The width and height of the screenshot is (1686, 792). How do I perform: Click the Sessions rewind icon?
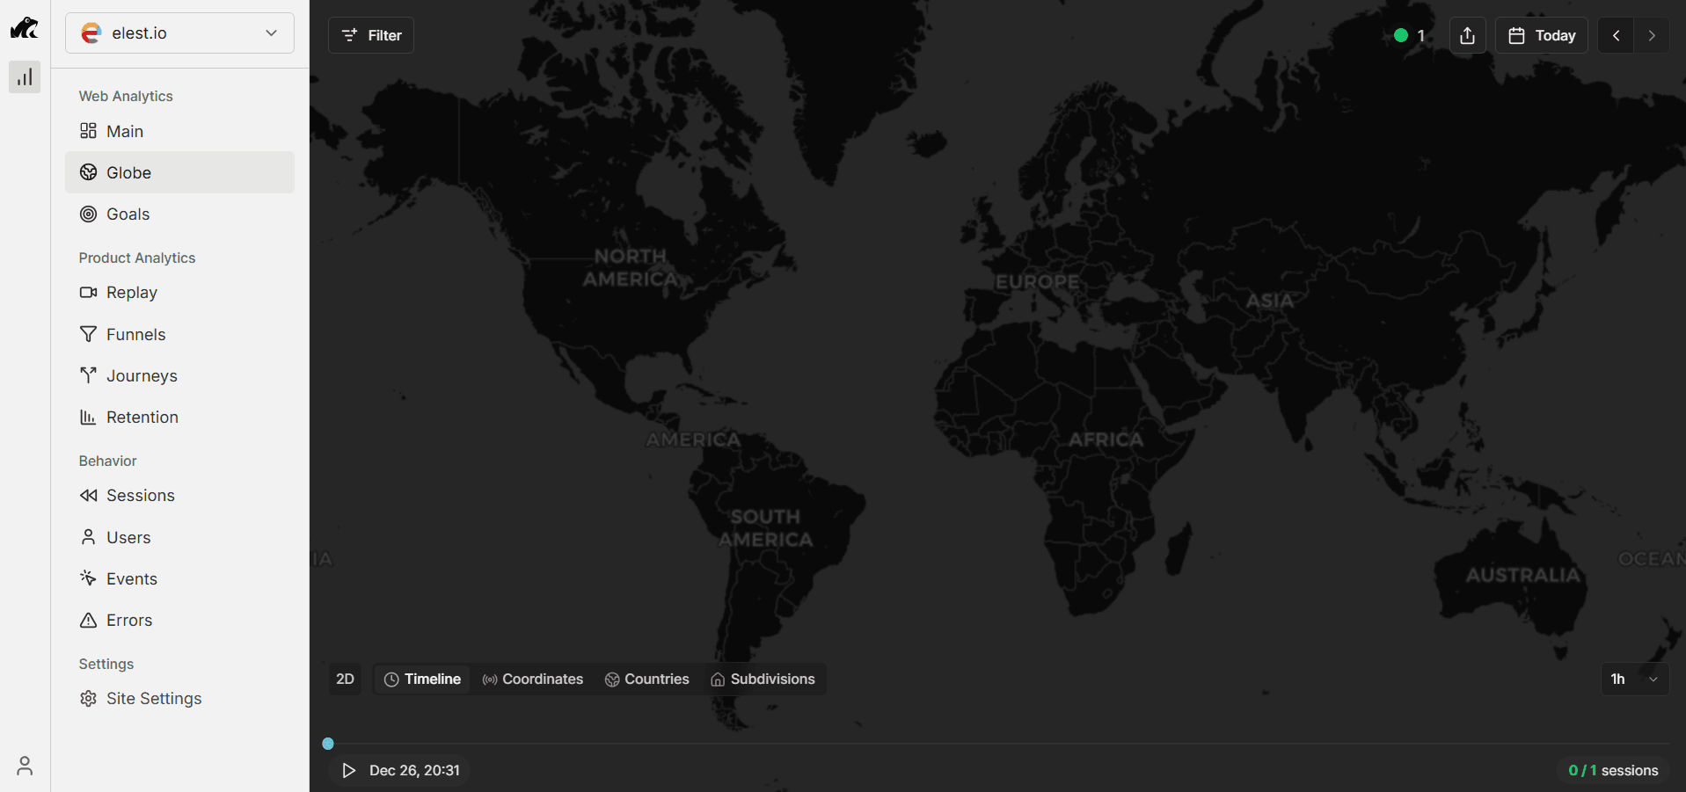tap(88, 495)
